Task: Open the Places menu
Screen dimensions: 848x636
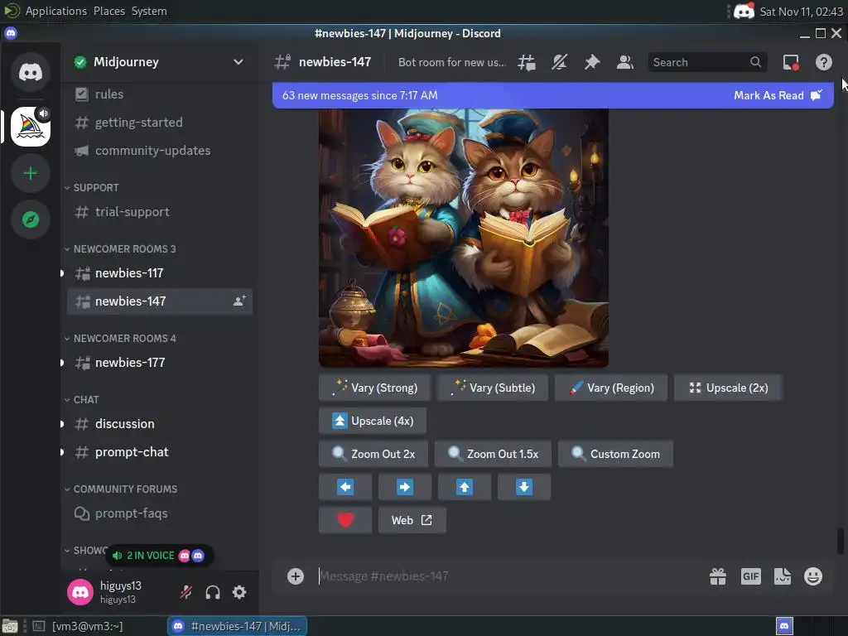Action: coord(109,11)
